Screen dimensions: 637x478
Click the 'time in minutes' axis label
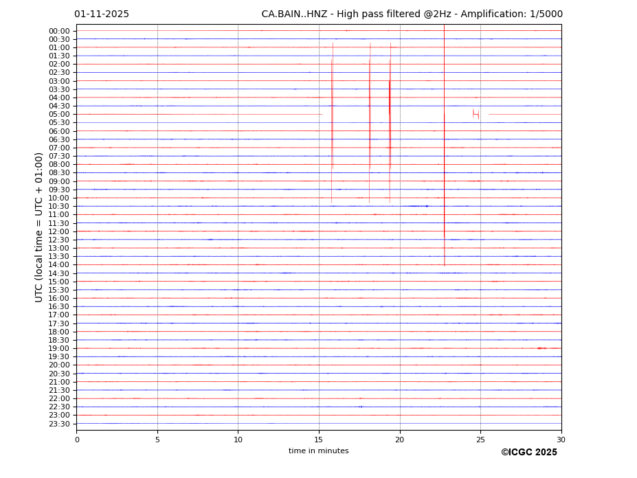pyautogui.click(x=318, y=451)
